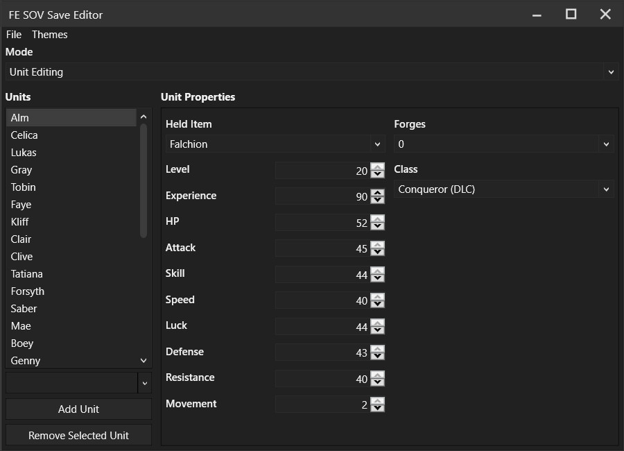Lower Attack with the spinner down arrow
Image resolution: width=624 pixels, height=451 pixels.
[377, 252]
